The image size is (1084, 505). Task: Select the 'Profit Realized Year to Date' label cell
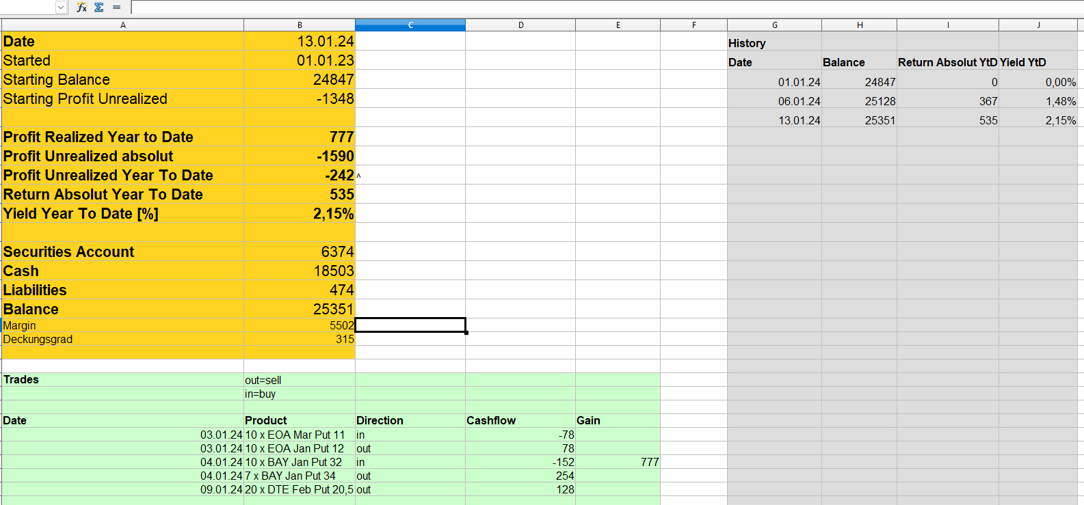(x=123, y=137)
